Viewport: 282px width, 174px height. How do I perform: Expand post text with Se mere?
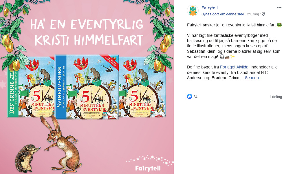252,78
